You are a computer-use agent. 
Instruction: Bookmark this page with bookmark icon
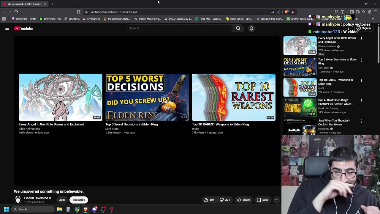[x=78, y=12]
